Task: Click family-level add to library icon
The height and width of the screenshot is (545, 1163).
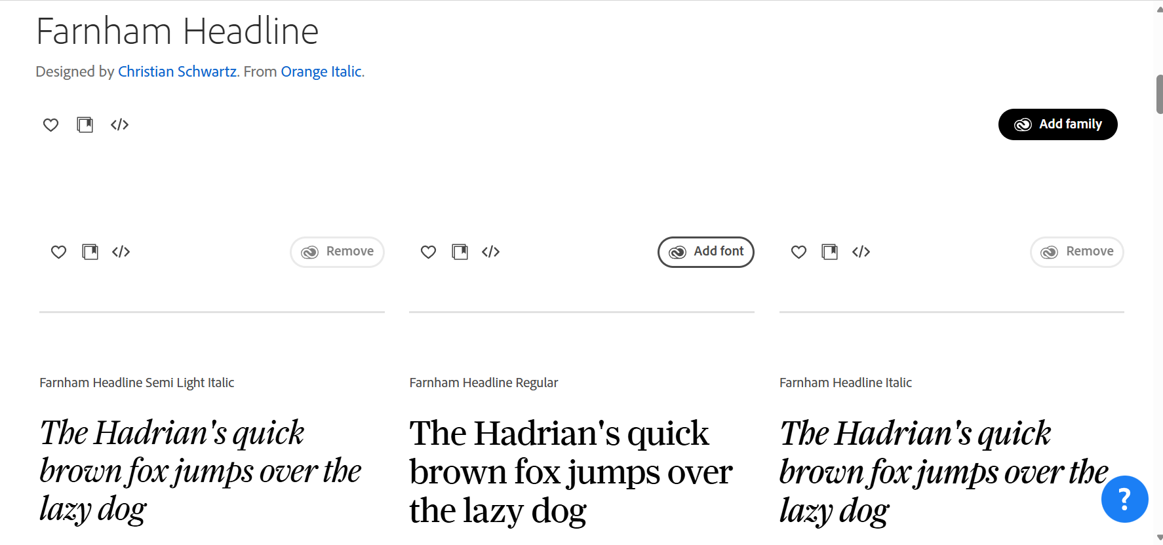Action: 85,124
